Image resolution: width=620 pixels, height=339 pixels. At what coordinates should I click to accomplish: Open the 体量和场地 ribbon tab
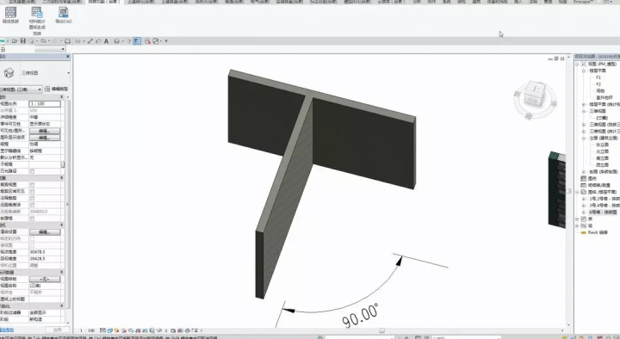497,2
